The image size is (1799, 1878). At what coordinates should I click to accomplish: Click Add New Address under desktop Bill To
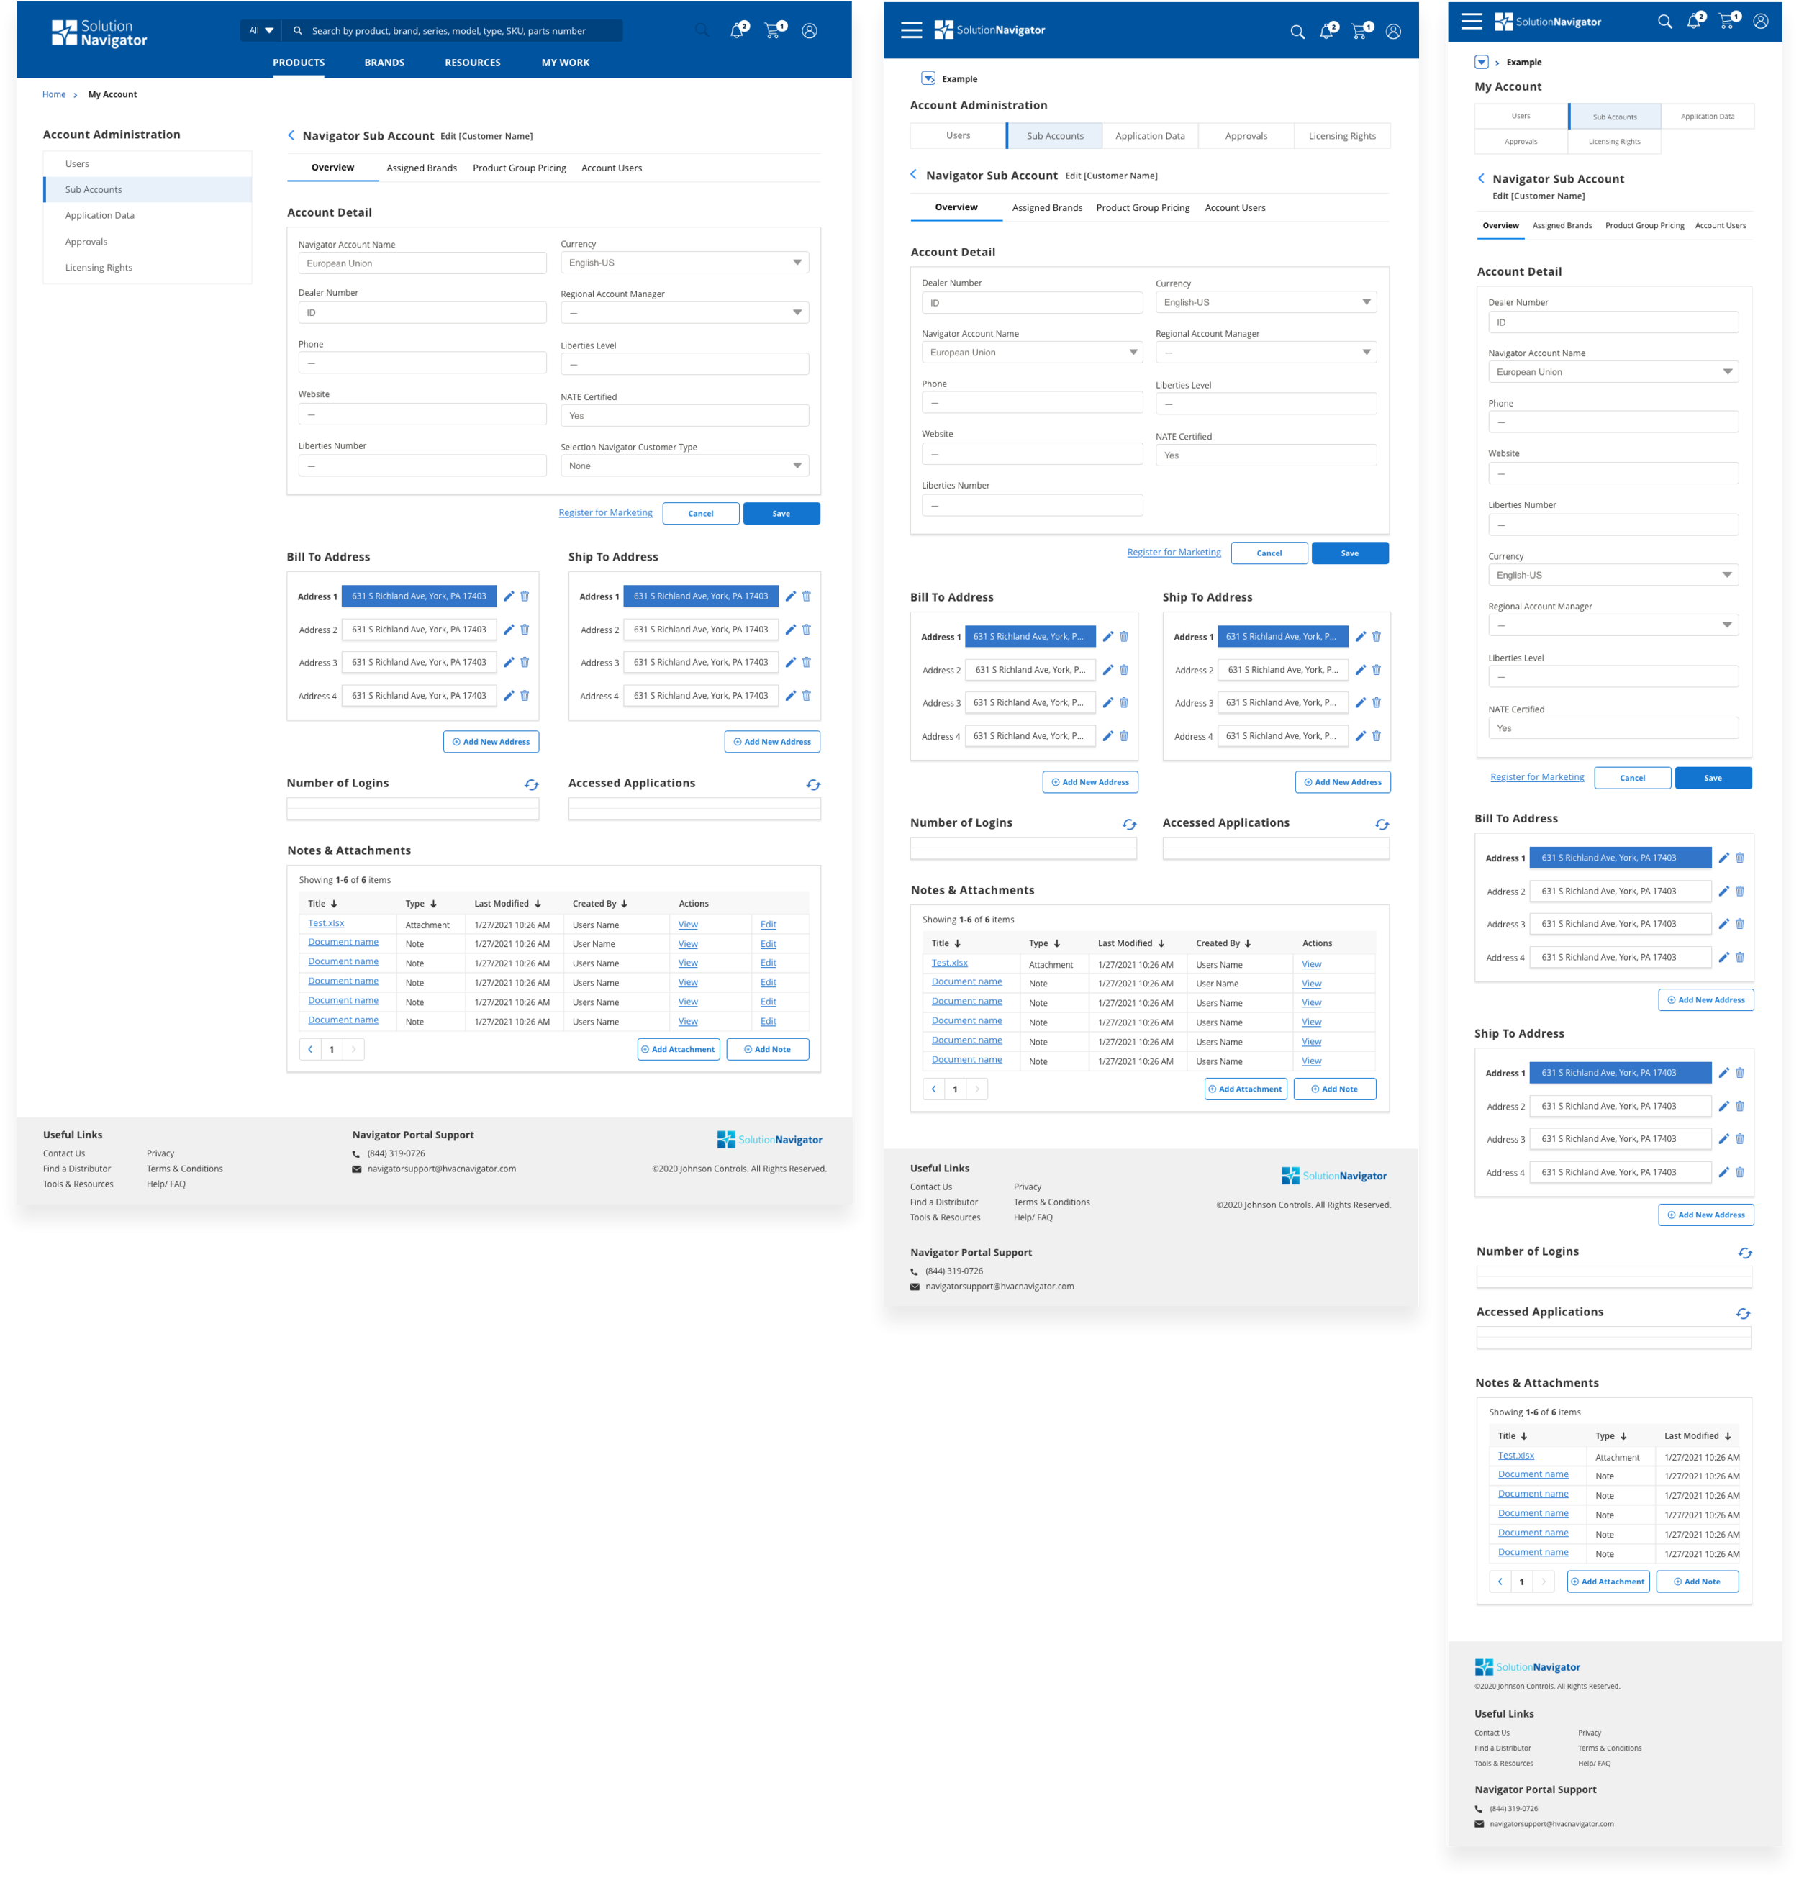(x=491, y=742)
